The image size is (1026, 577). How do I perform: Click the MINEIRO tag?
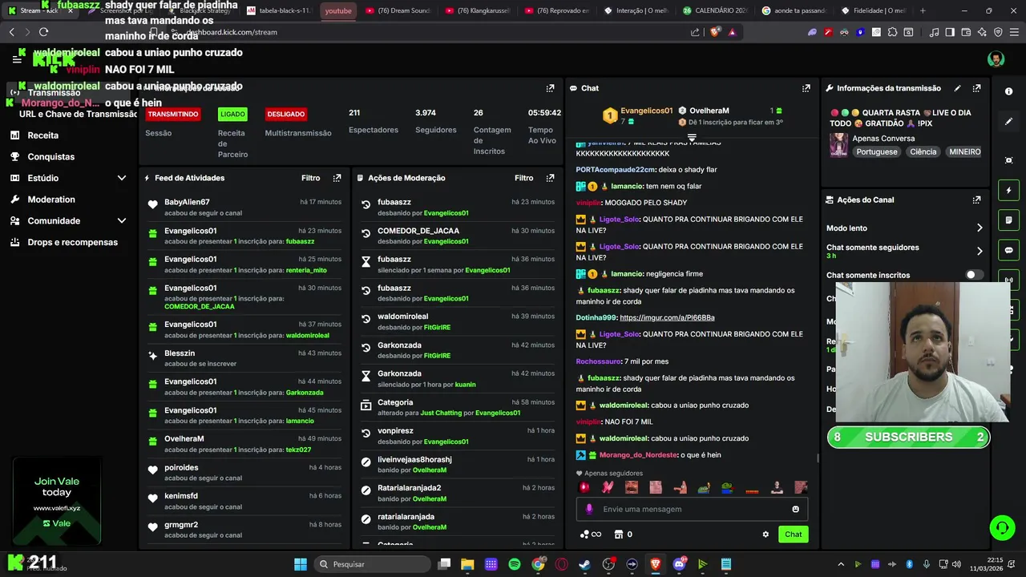click(964, 151)
